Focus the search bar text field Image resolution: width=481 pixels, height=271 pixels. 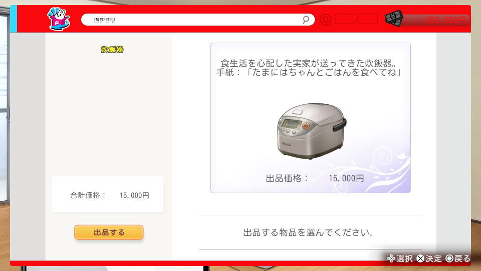tap(198, 20)
